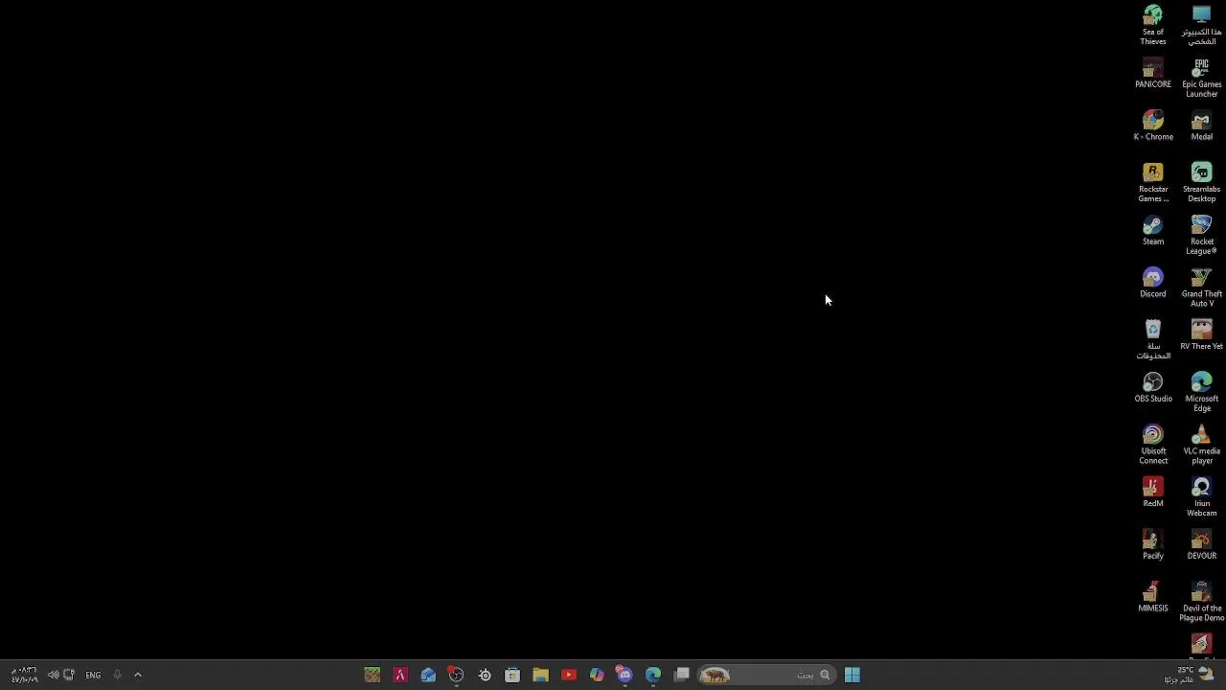Open YouTube from the taskbar
The height and width of the screenshot is (690, 1226).
(x=569, y=675)
